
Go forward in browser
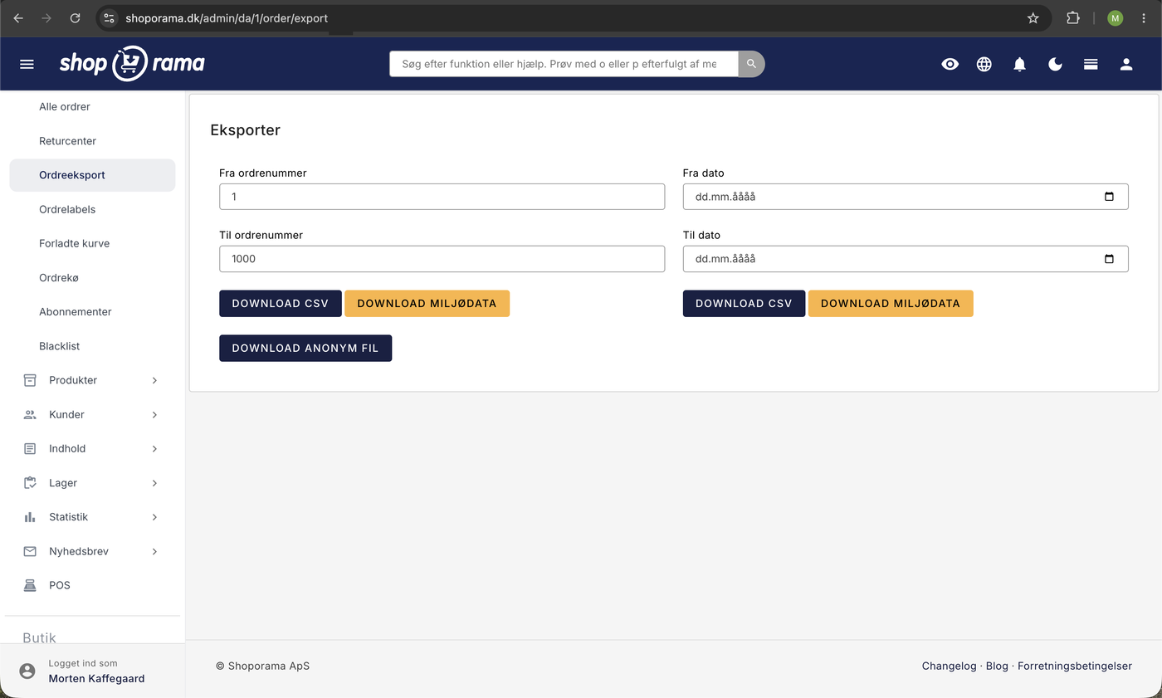coord(46,17)
